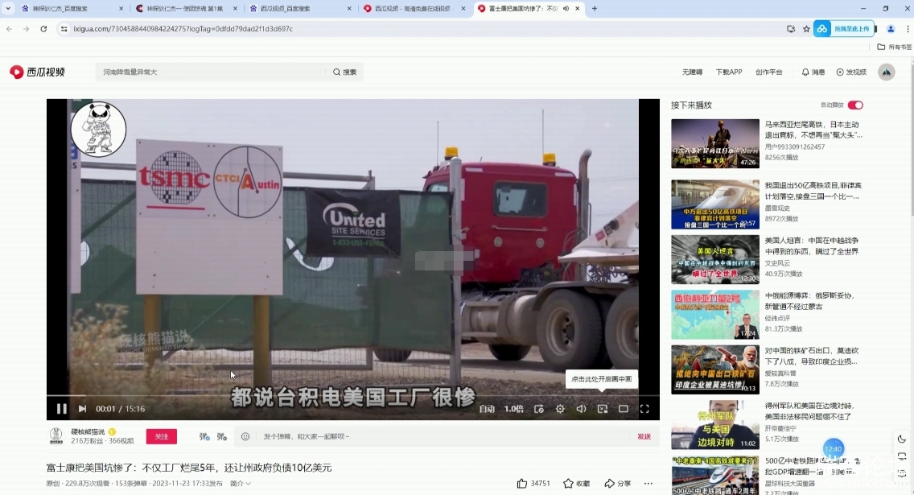This screenshot has height=495, width=914.
Task: Open picture-in-picture from player controls
Action: pos(602,409)
